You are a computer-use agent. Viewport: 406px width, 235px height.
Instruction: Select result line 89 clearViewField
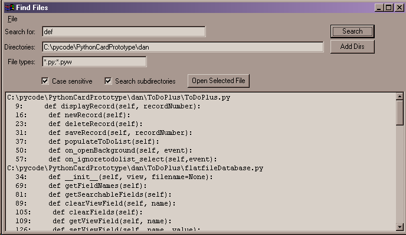pos(95,203)
